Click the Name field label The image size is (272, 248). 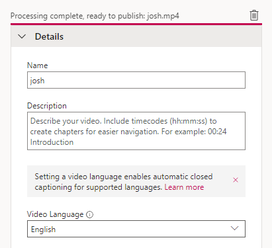[x=37, y=65]
